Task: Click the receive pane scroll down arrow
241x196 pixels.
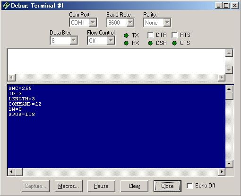Action: [229, 164]
